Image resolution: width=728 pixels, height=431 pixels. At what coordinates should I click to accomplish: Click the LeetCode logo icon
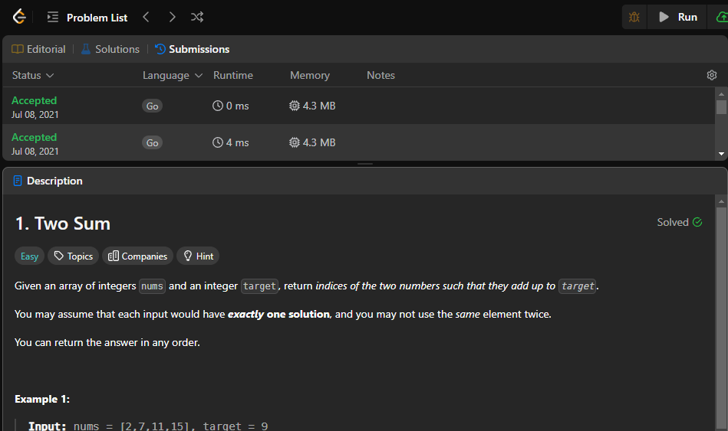pos(19,17)
